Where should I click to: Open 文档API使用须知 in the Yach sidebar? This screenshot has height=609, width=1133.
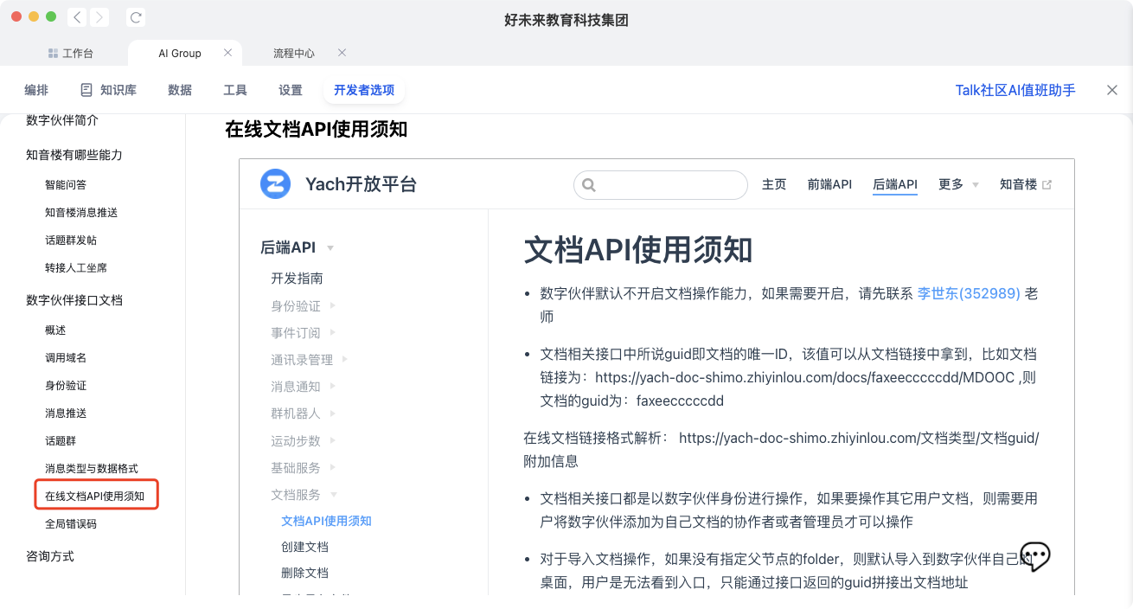327,521
